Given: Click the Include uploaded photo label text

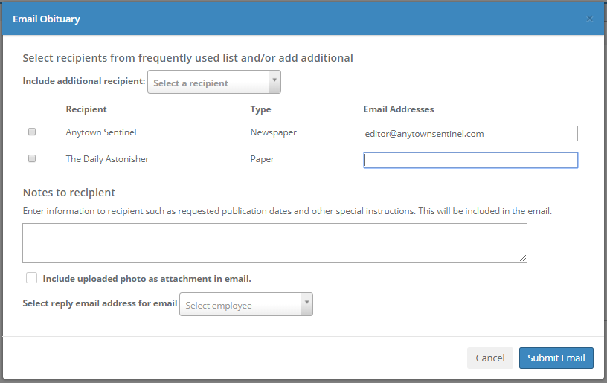Looking at the screenshot, I should pyautogui.click(x=147, y=279).
